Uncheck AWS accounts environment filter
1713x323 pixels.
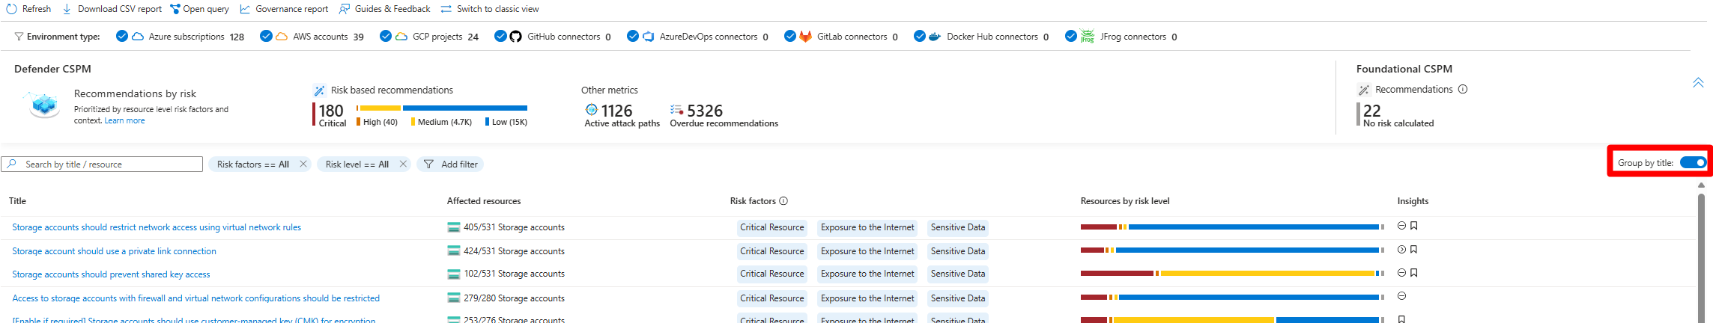click(266, 36)
